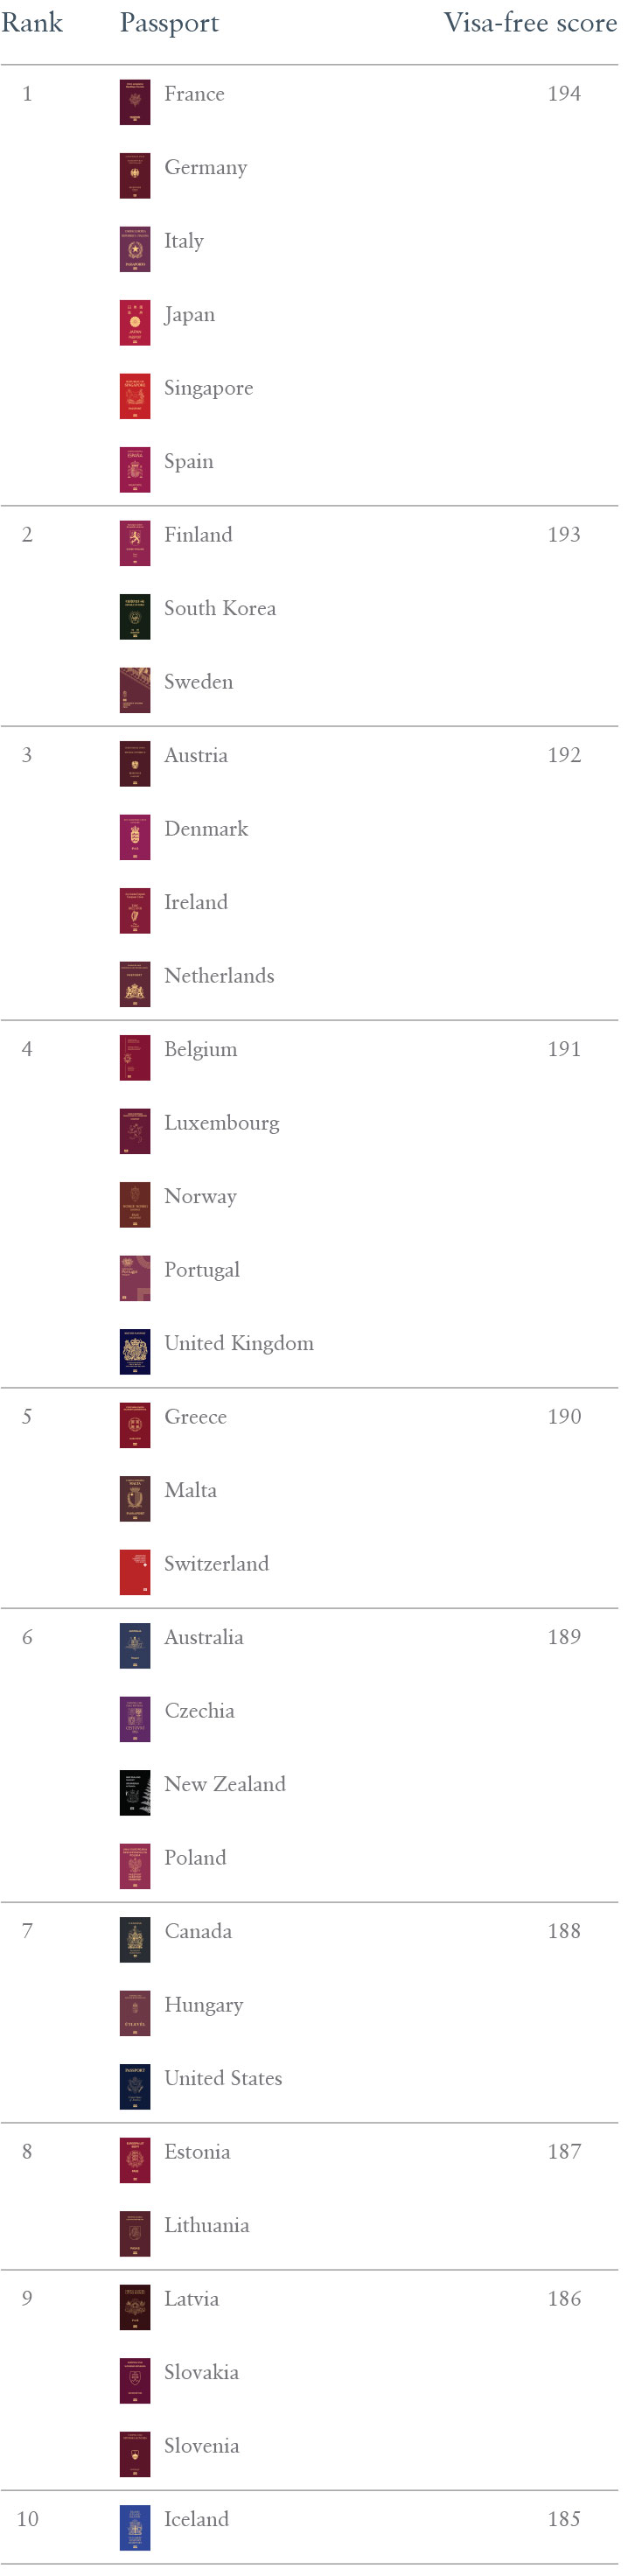Click the Slovenia country name
Screen dimensions: 628x2576
pos(202,2447)
